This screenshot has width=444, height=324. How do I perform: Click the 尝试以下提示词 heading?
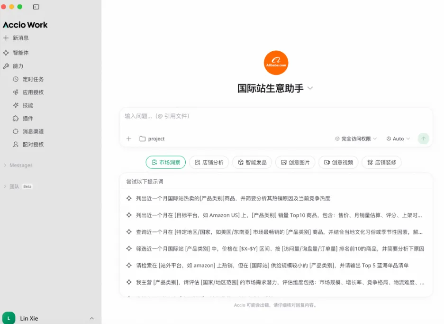coord(145,181)
